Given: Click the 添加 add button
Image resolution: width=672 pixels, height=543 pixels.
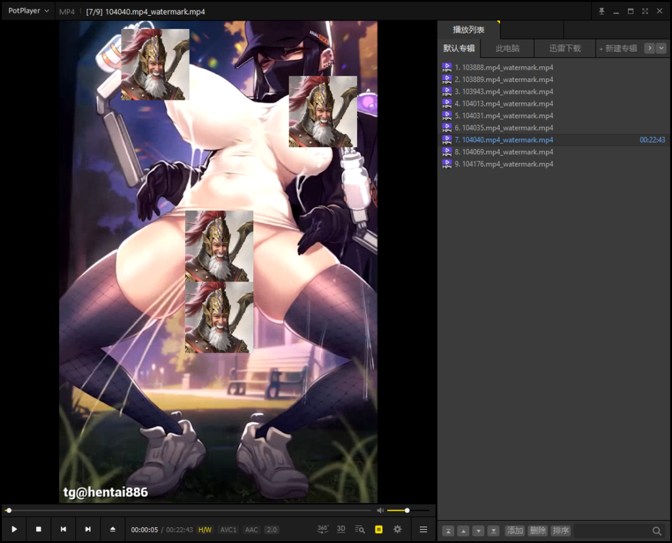Looking at the screenshot, I should coord(514,531).
